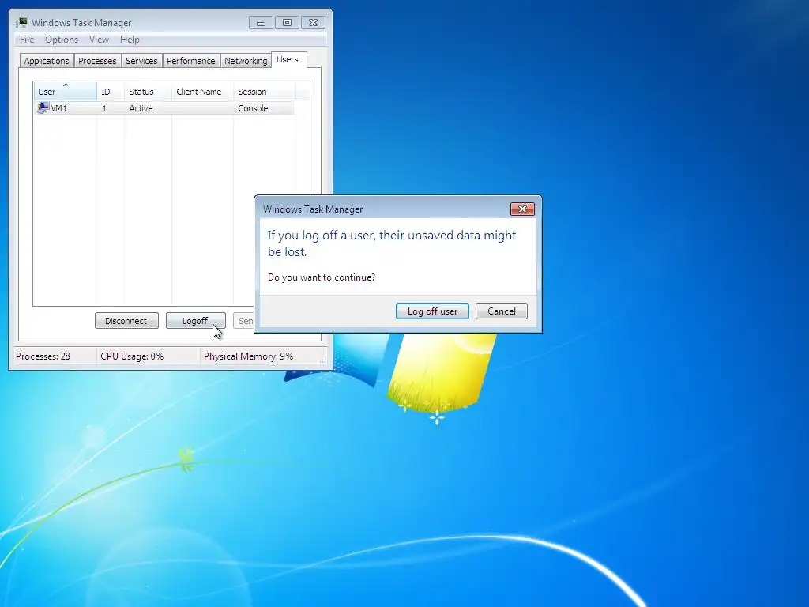Click the Logoff button
The image size is (809, 607).
[196, 321]
